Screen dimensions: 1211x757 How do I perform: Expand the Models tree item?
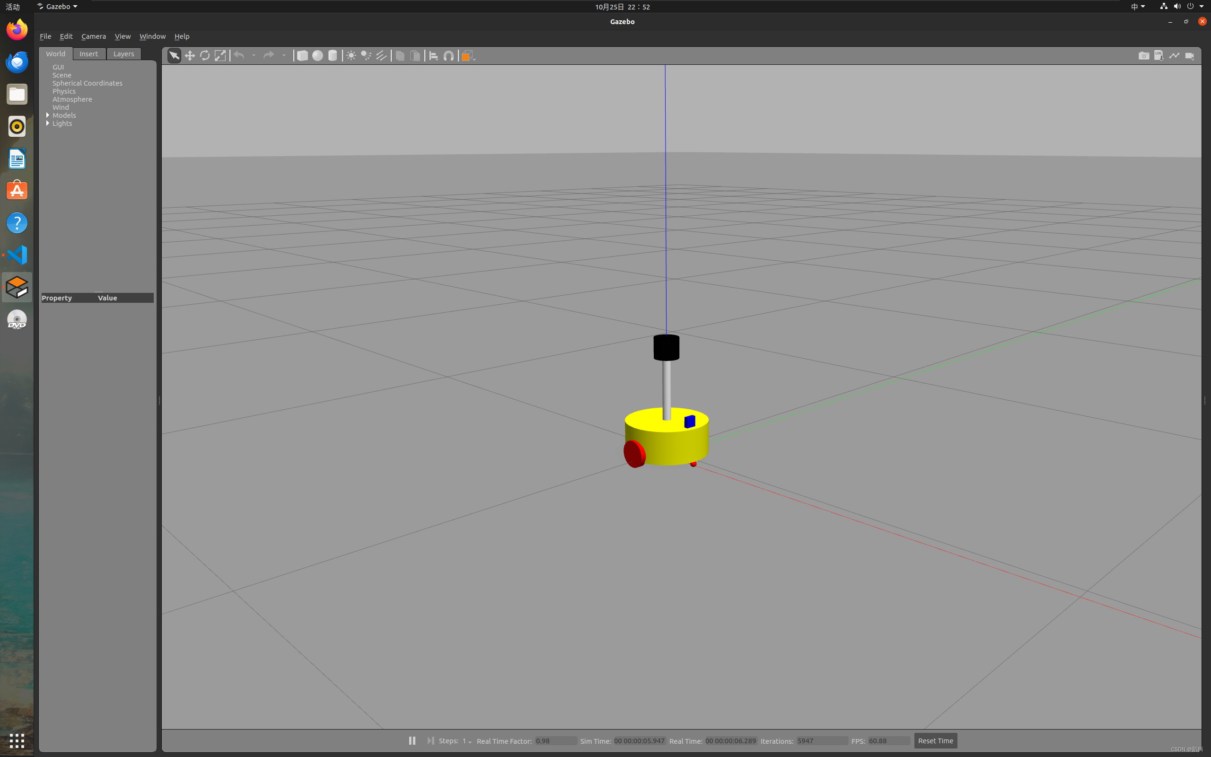tap(48, 114)
